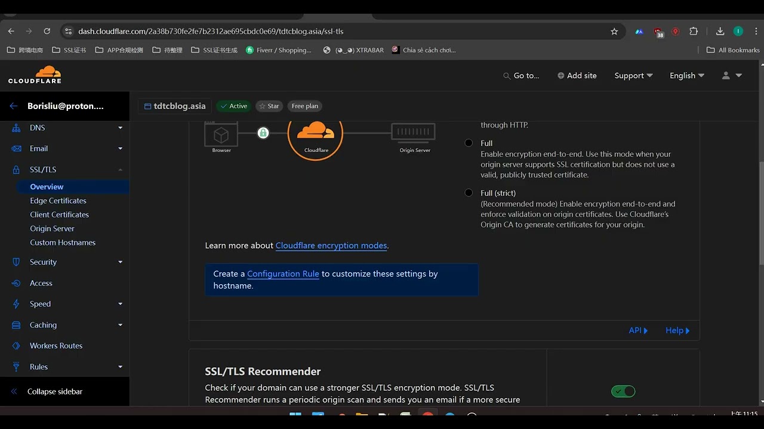Image resolution: width=764 pixels, height=429 pixels.
Task: Open the Fiverr / Shopping bookmark
Action: pos(279,50)
